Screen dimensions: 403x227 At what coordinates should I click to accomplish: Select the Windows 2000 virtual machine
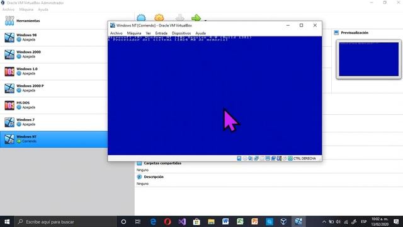pos(54,54)
